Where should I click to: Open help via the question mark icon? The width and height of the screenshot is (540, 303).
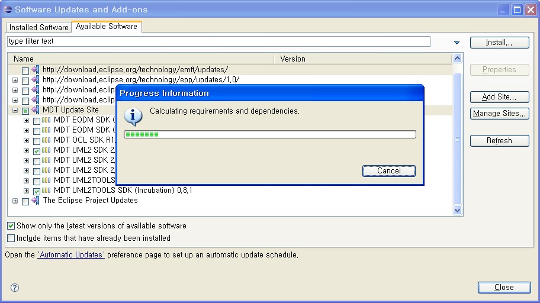[x=15, y=288]
